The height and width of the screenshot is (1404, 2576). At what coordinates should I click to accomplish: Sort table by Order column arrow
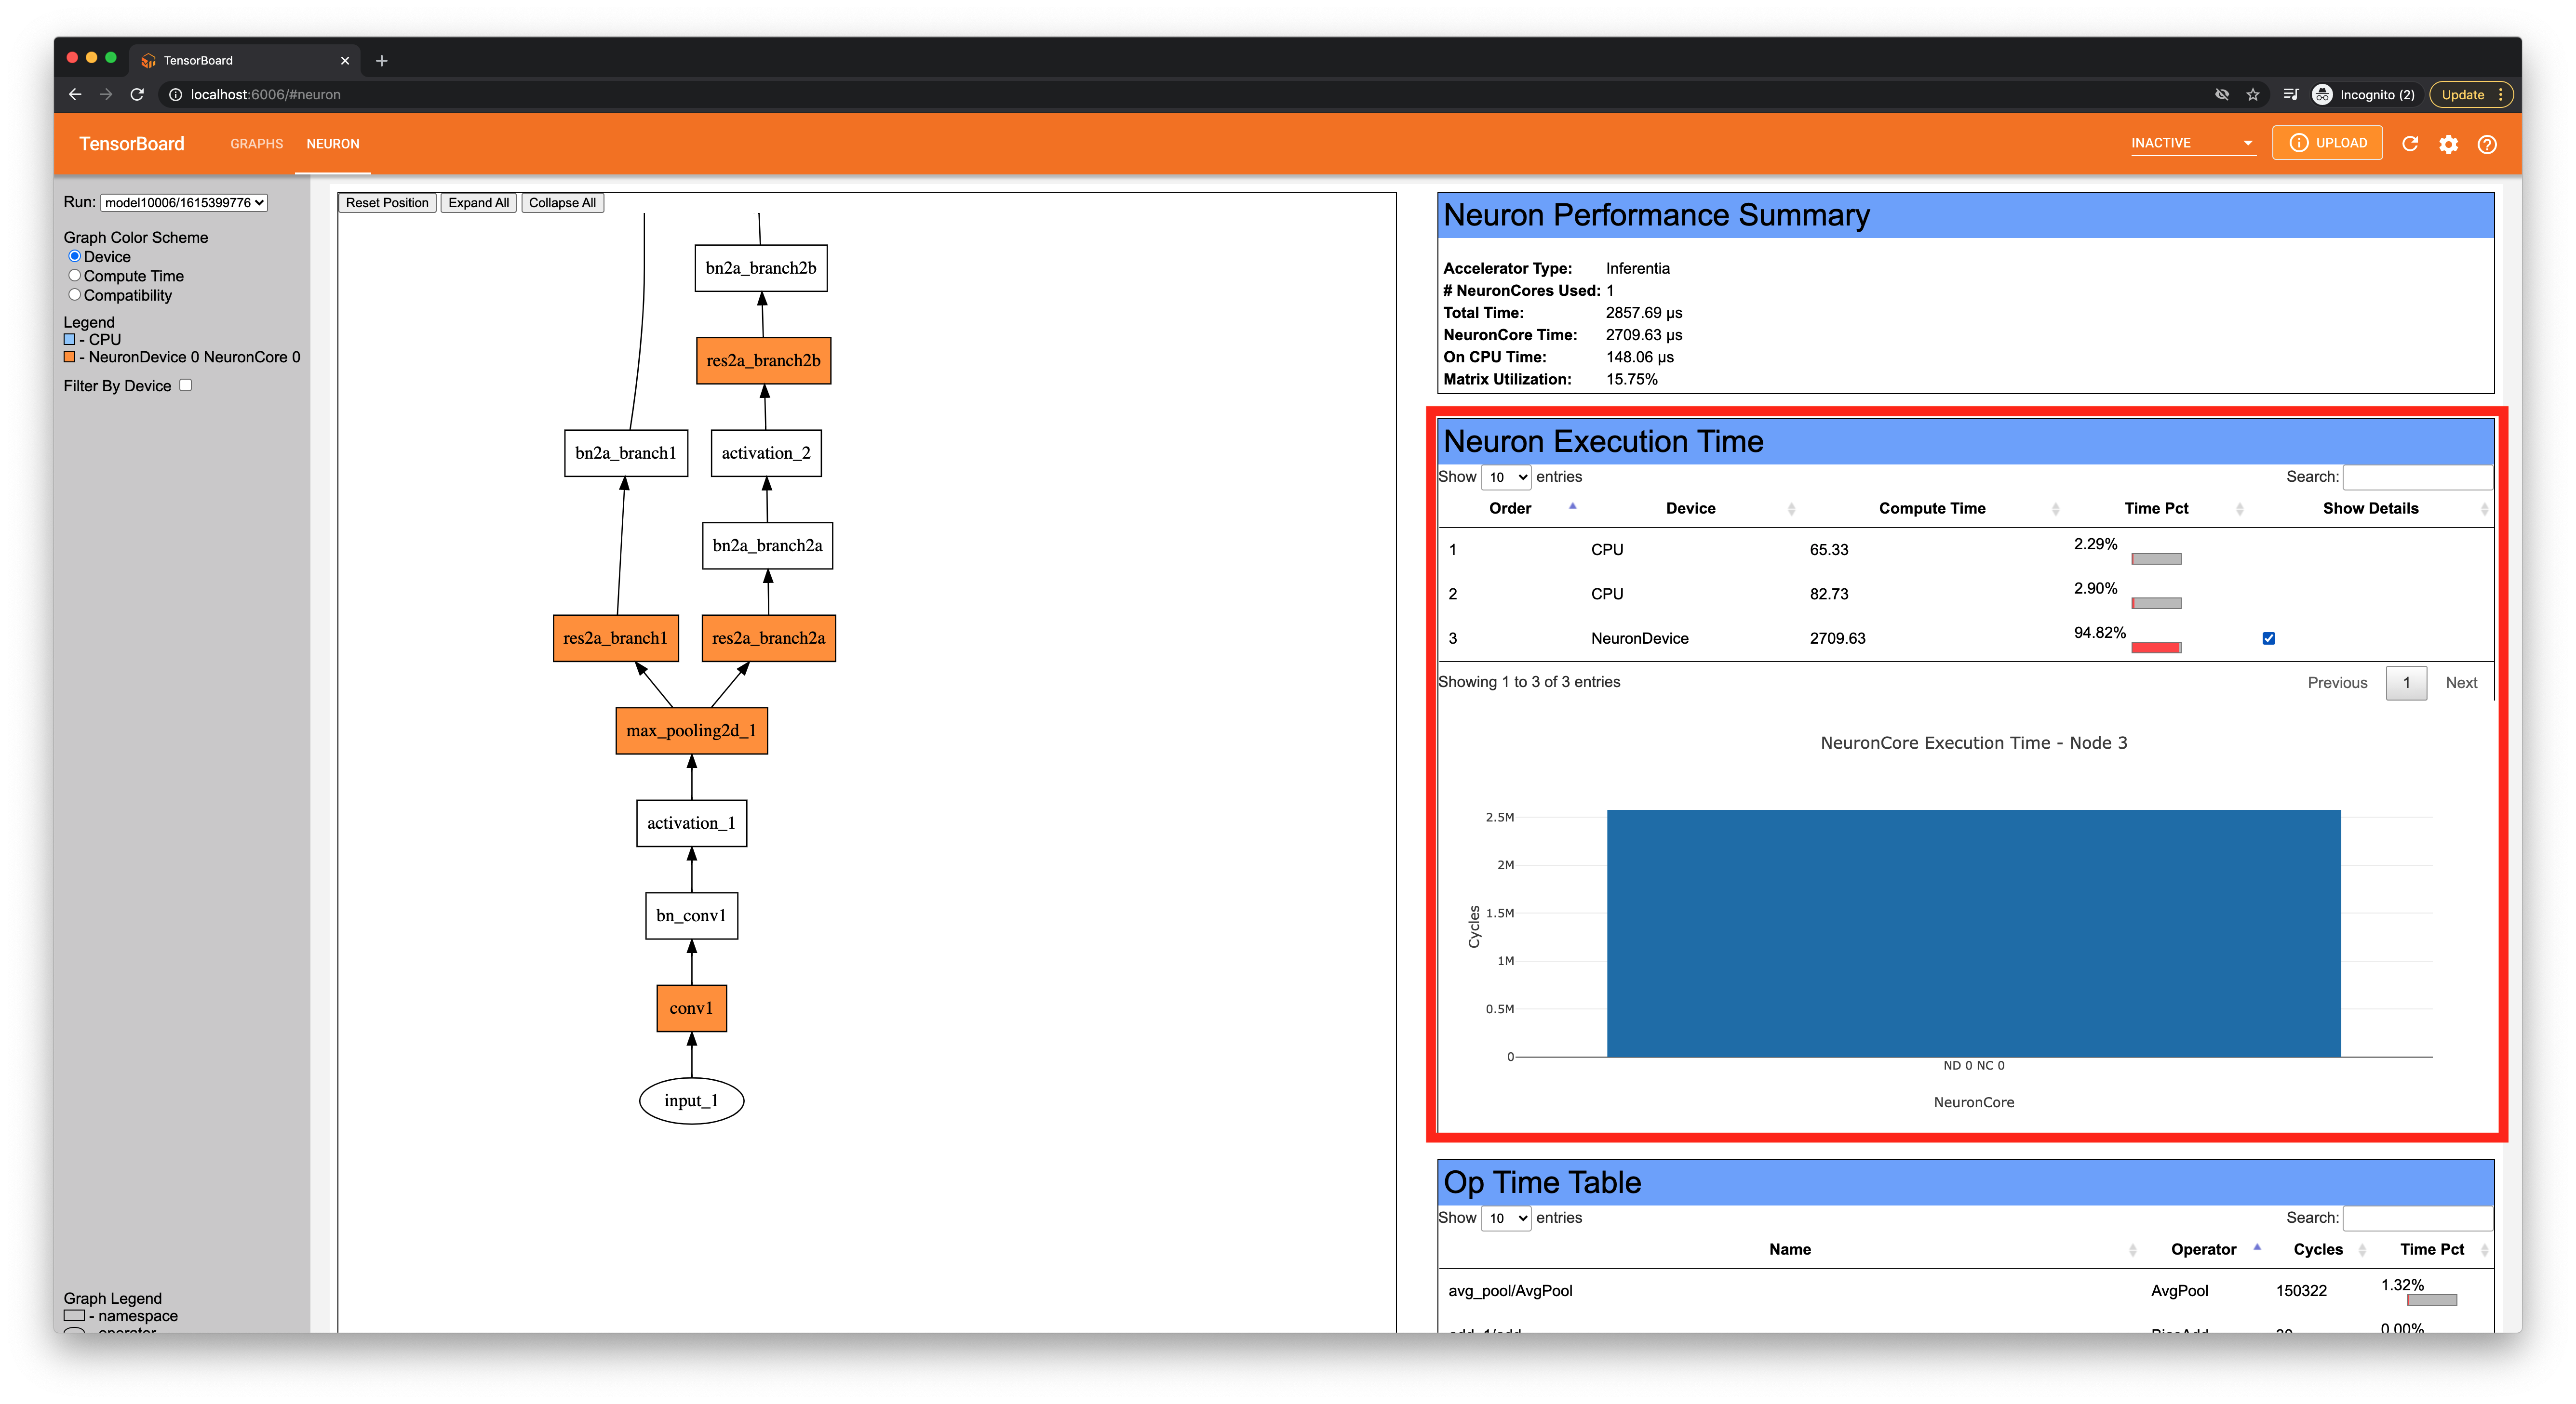(x=1572, y=507)
